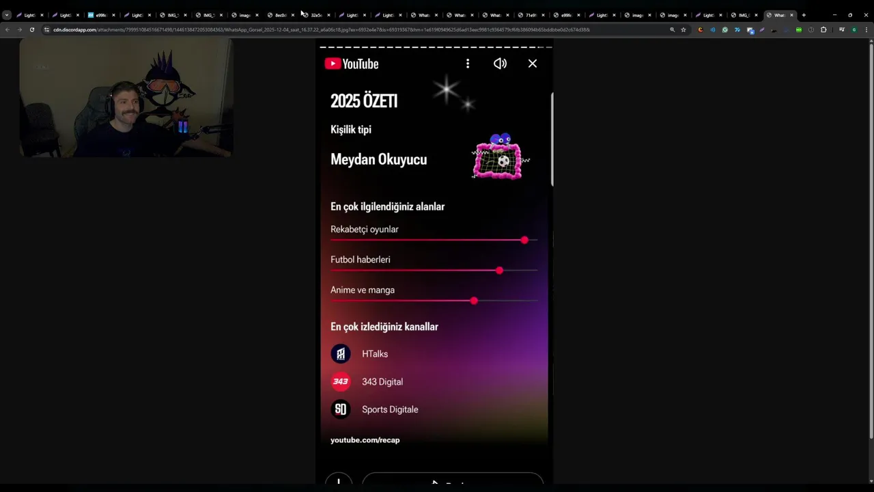Click the 2025 ÖZETİ heading
This screenshot has width=874, height=492.
[x=364, y=101]
